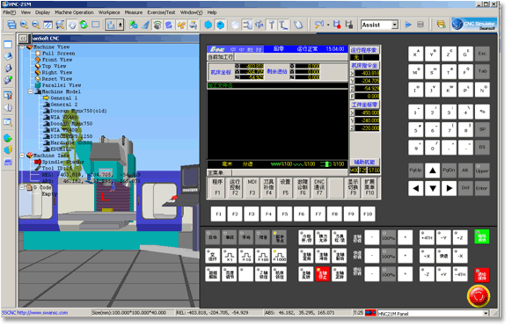
Task: Select the dashed rectangle selection toolbar icon
Action: [96, 25]
